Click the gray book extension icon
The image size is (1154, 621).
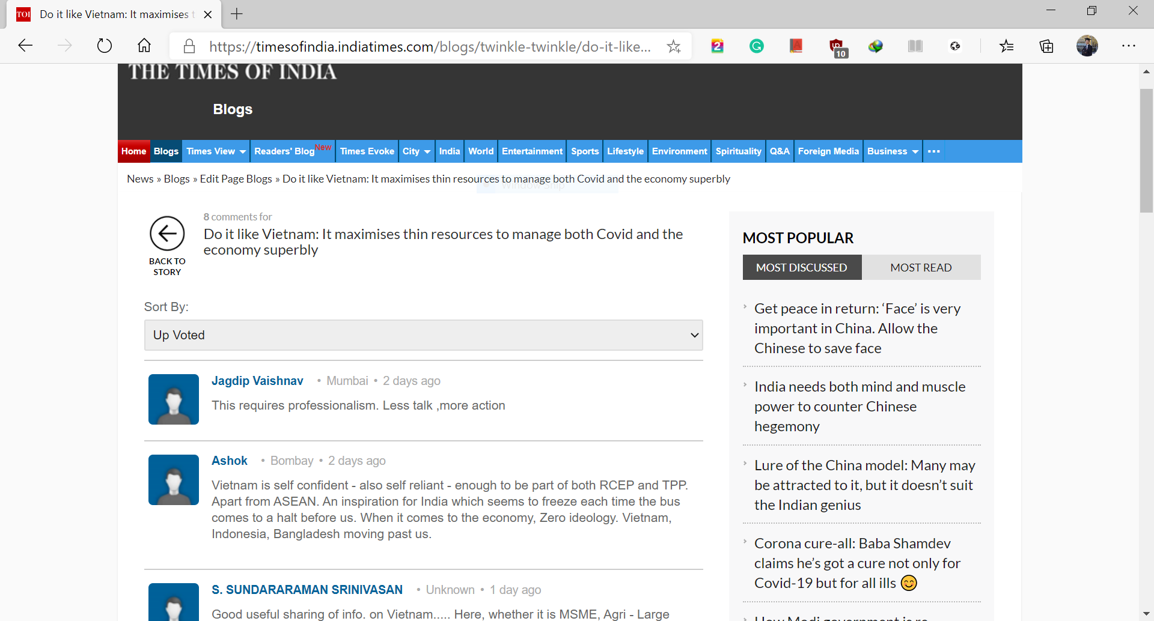[915, 46]
